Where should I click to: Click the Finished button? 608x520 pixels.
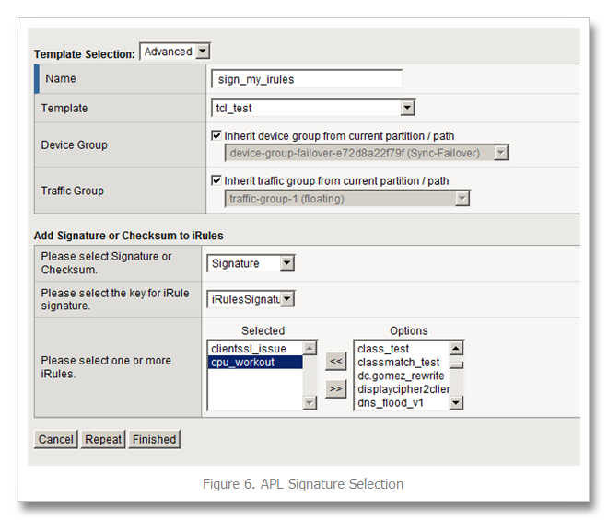click(x=154, y=440)
